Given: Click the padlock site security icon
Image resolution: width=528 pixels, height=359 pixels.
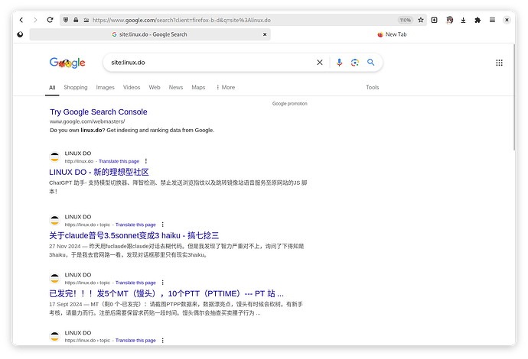Looking at the screenshot, I should pos(76,20).
